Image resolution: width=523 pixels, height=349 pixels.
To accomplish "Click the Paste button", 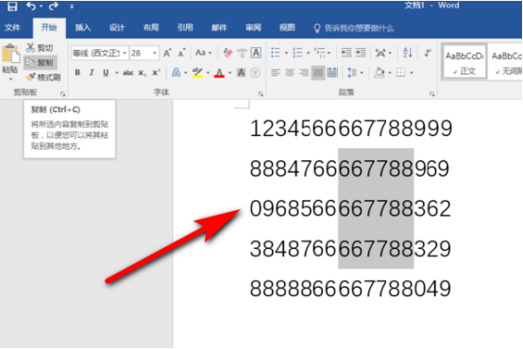I will pyautogui.click(x=10, y=62).
